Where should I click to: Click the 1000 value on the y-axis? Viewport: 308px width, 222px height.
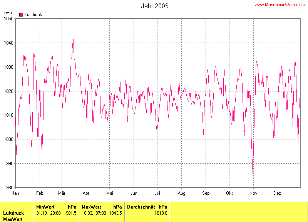tap(9, 139)
